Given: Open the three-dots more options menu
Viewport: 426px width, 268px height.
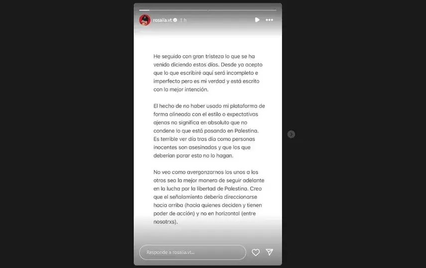Looking at the screenshot, I should pyautogui.click(x=269, y=20).
